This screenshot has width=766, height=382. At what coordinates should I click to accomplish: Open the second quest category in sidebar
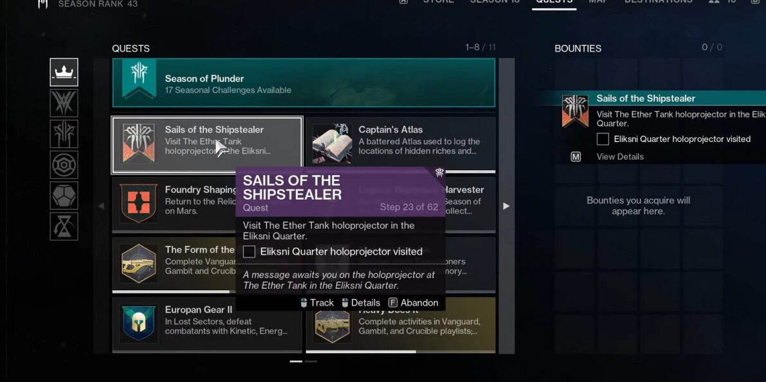pos(64,103)
